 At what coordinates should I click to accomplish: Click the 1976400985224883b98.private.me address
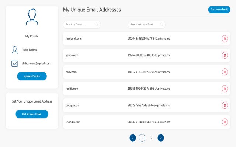click(x=149, y=55)
